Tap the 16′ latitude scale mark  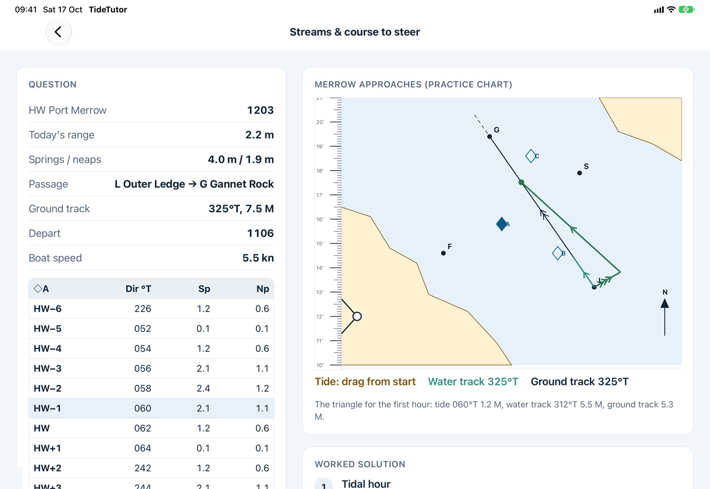click(x=320, y=219)
